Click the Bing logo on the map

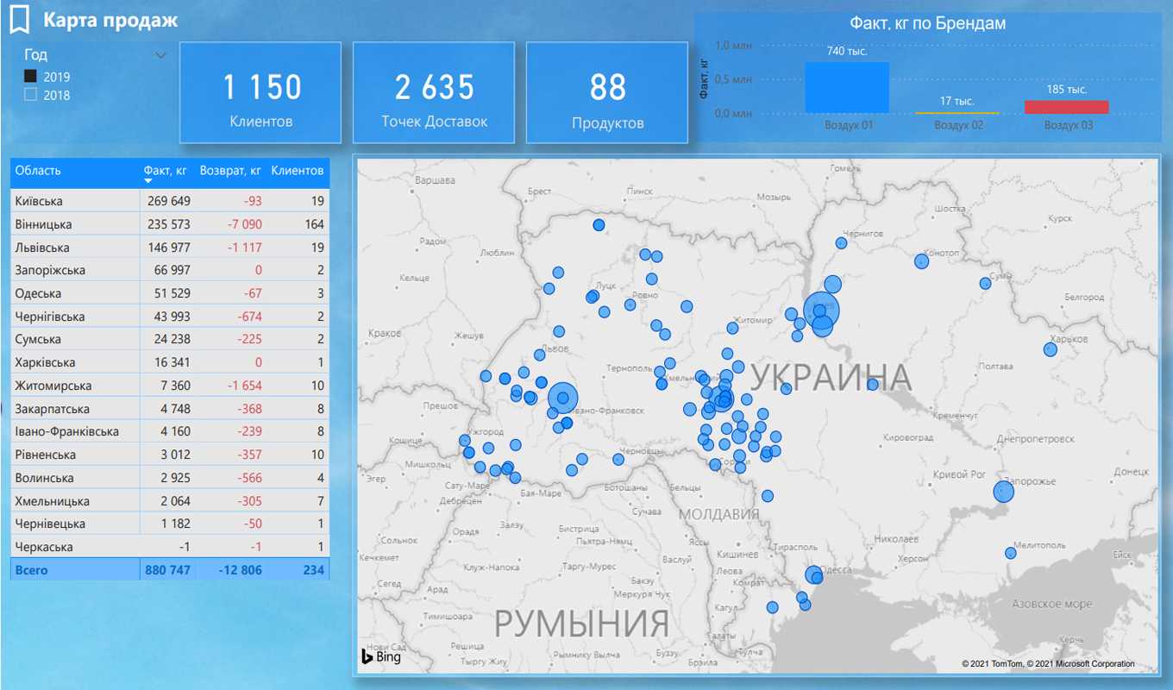383,657
